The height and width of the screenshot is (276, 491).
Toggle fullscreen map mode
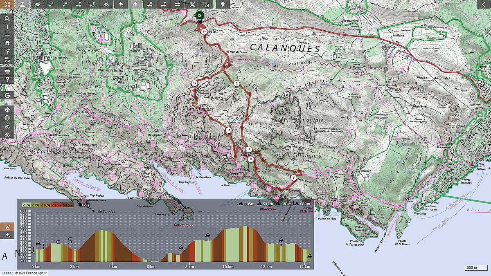7,4
